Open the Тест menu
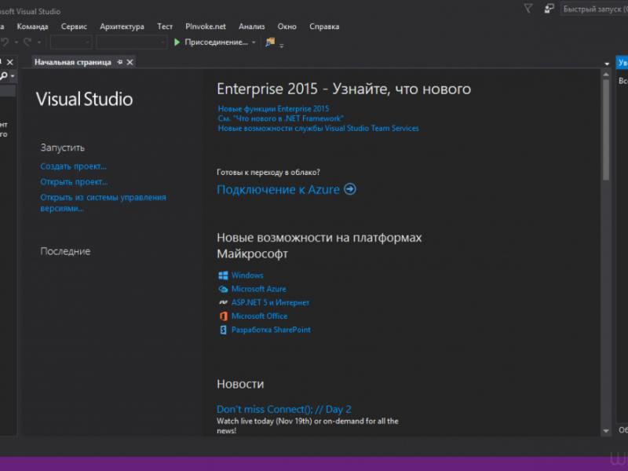This screenshot has height=471, width=628. point(165,27)
